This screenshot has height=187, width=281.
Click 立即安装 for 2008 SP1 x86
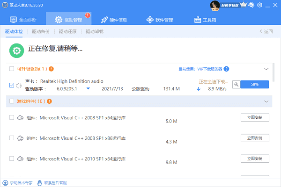pyautogui.click(x=255, y=138)
